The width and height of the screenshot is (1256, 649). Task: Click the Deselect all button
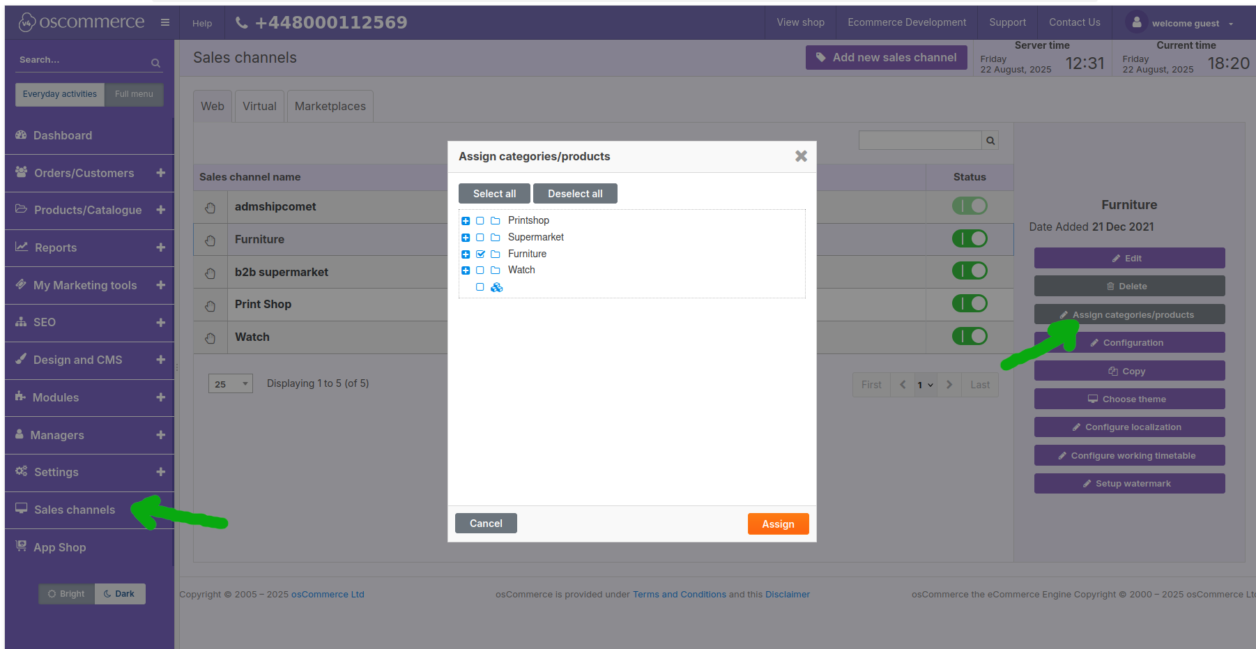[x=574, y=194]
